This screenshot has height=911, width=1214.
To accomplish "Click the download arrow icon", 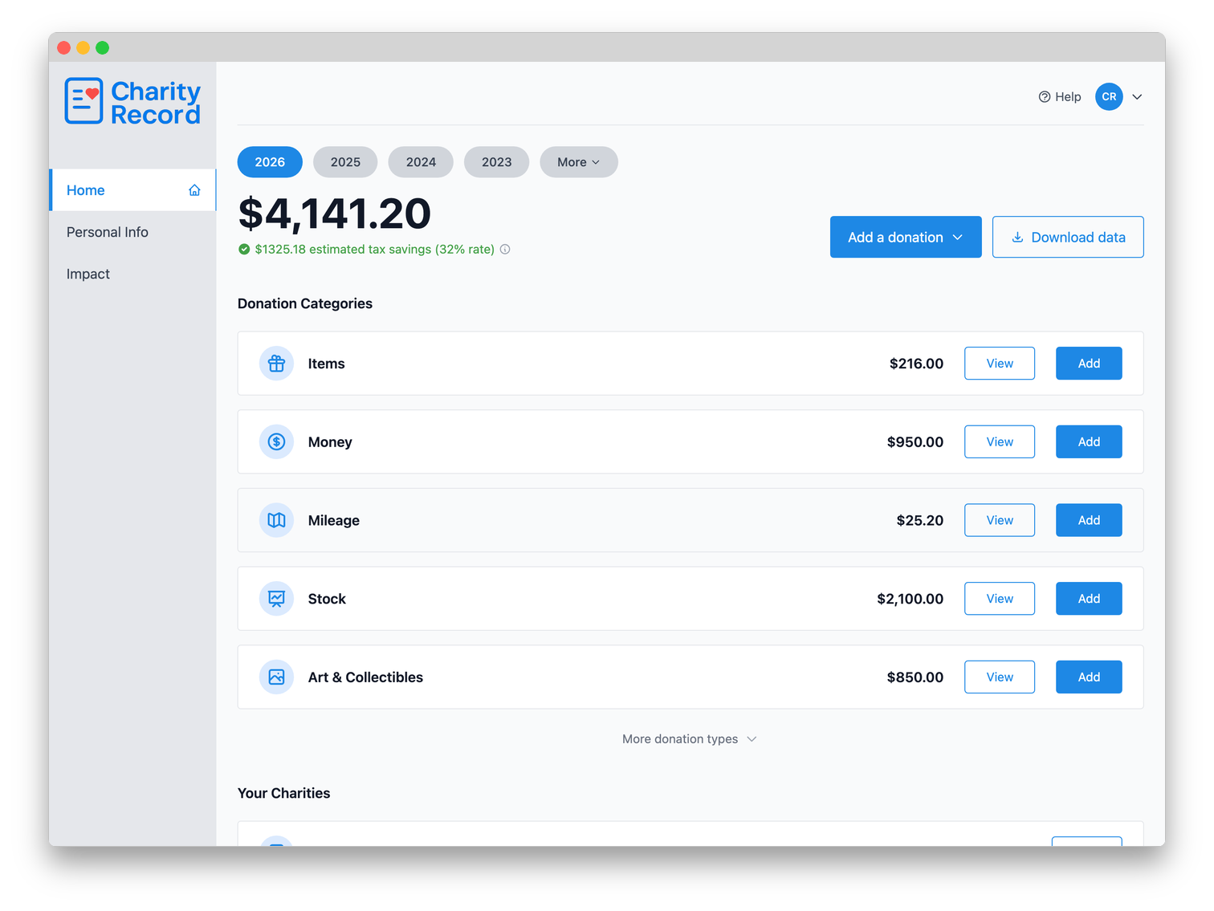I will 1017,238.
